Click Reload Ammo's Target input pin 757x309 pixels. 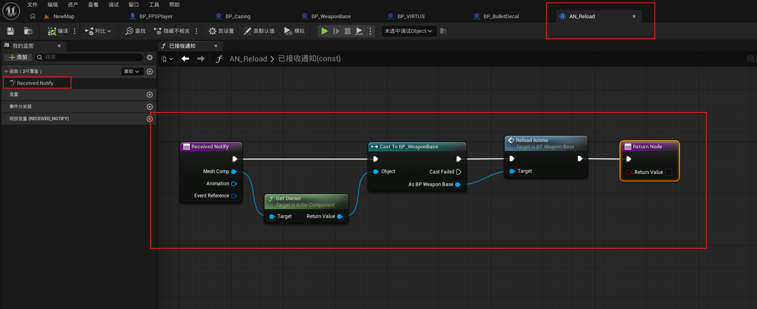pyautogui.click(x=512, y=171)
